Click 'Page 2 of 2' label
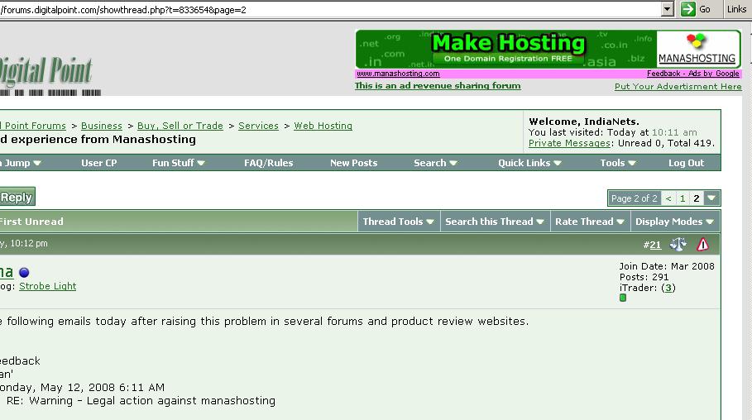Screen dimensions: 752x420 point(634,198)
